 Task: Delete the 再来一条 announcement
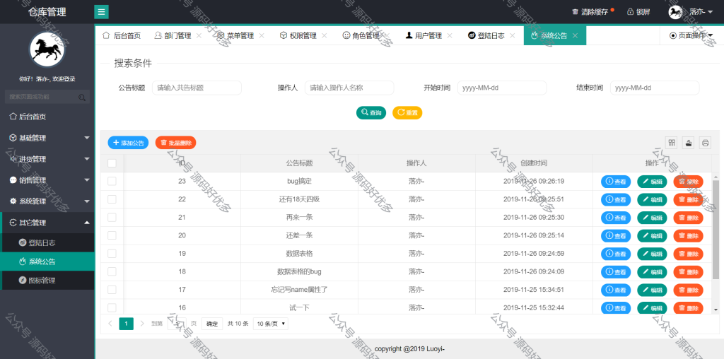click(689, 218)
